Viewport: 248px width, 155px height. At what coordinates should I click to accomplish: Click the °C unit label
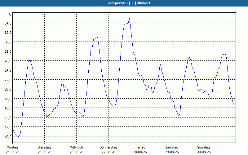(x=10, y=14)
